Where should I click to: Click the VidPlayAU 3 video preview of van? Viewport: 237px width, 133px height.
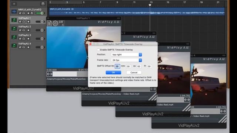[174, 73]
